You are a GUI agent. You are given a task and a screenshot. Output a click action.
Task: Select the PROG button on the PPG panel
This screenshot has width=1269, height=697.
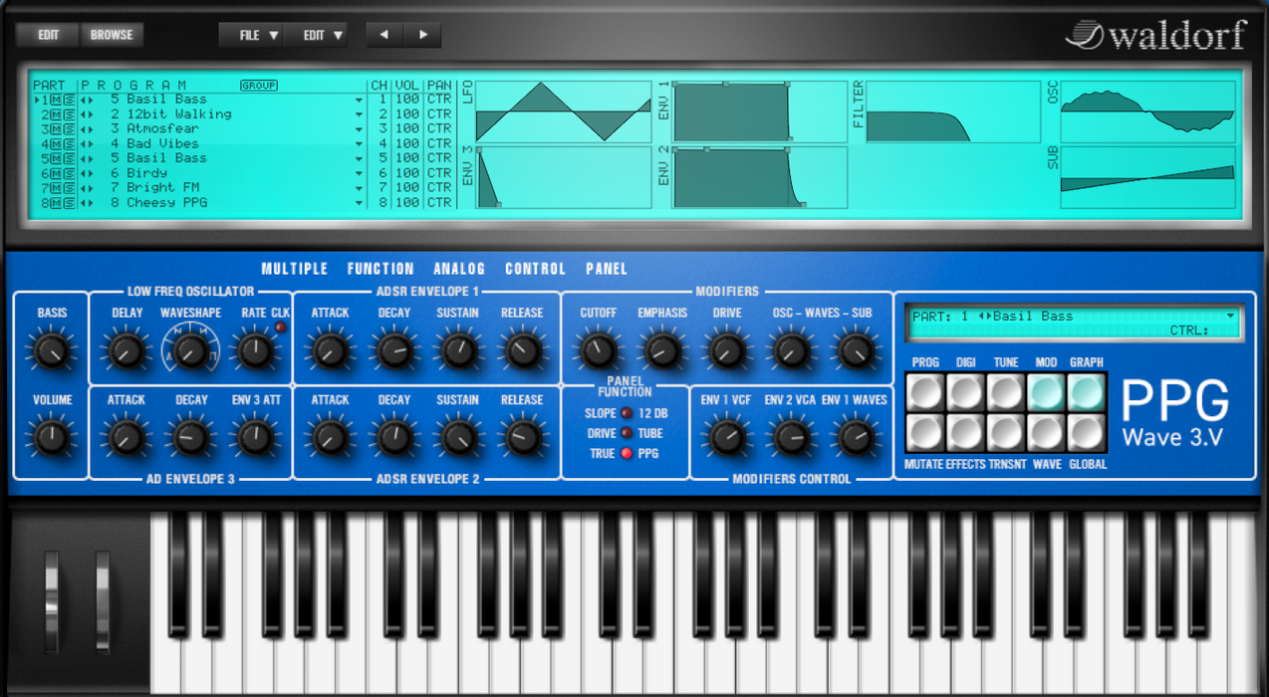(924, 391)
